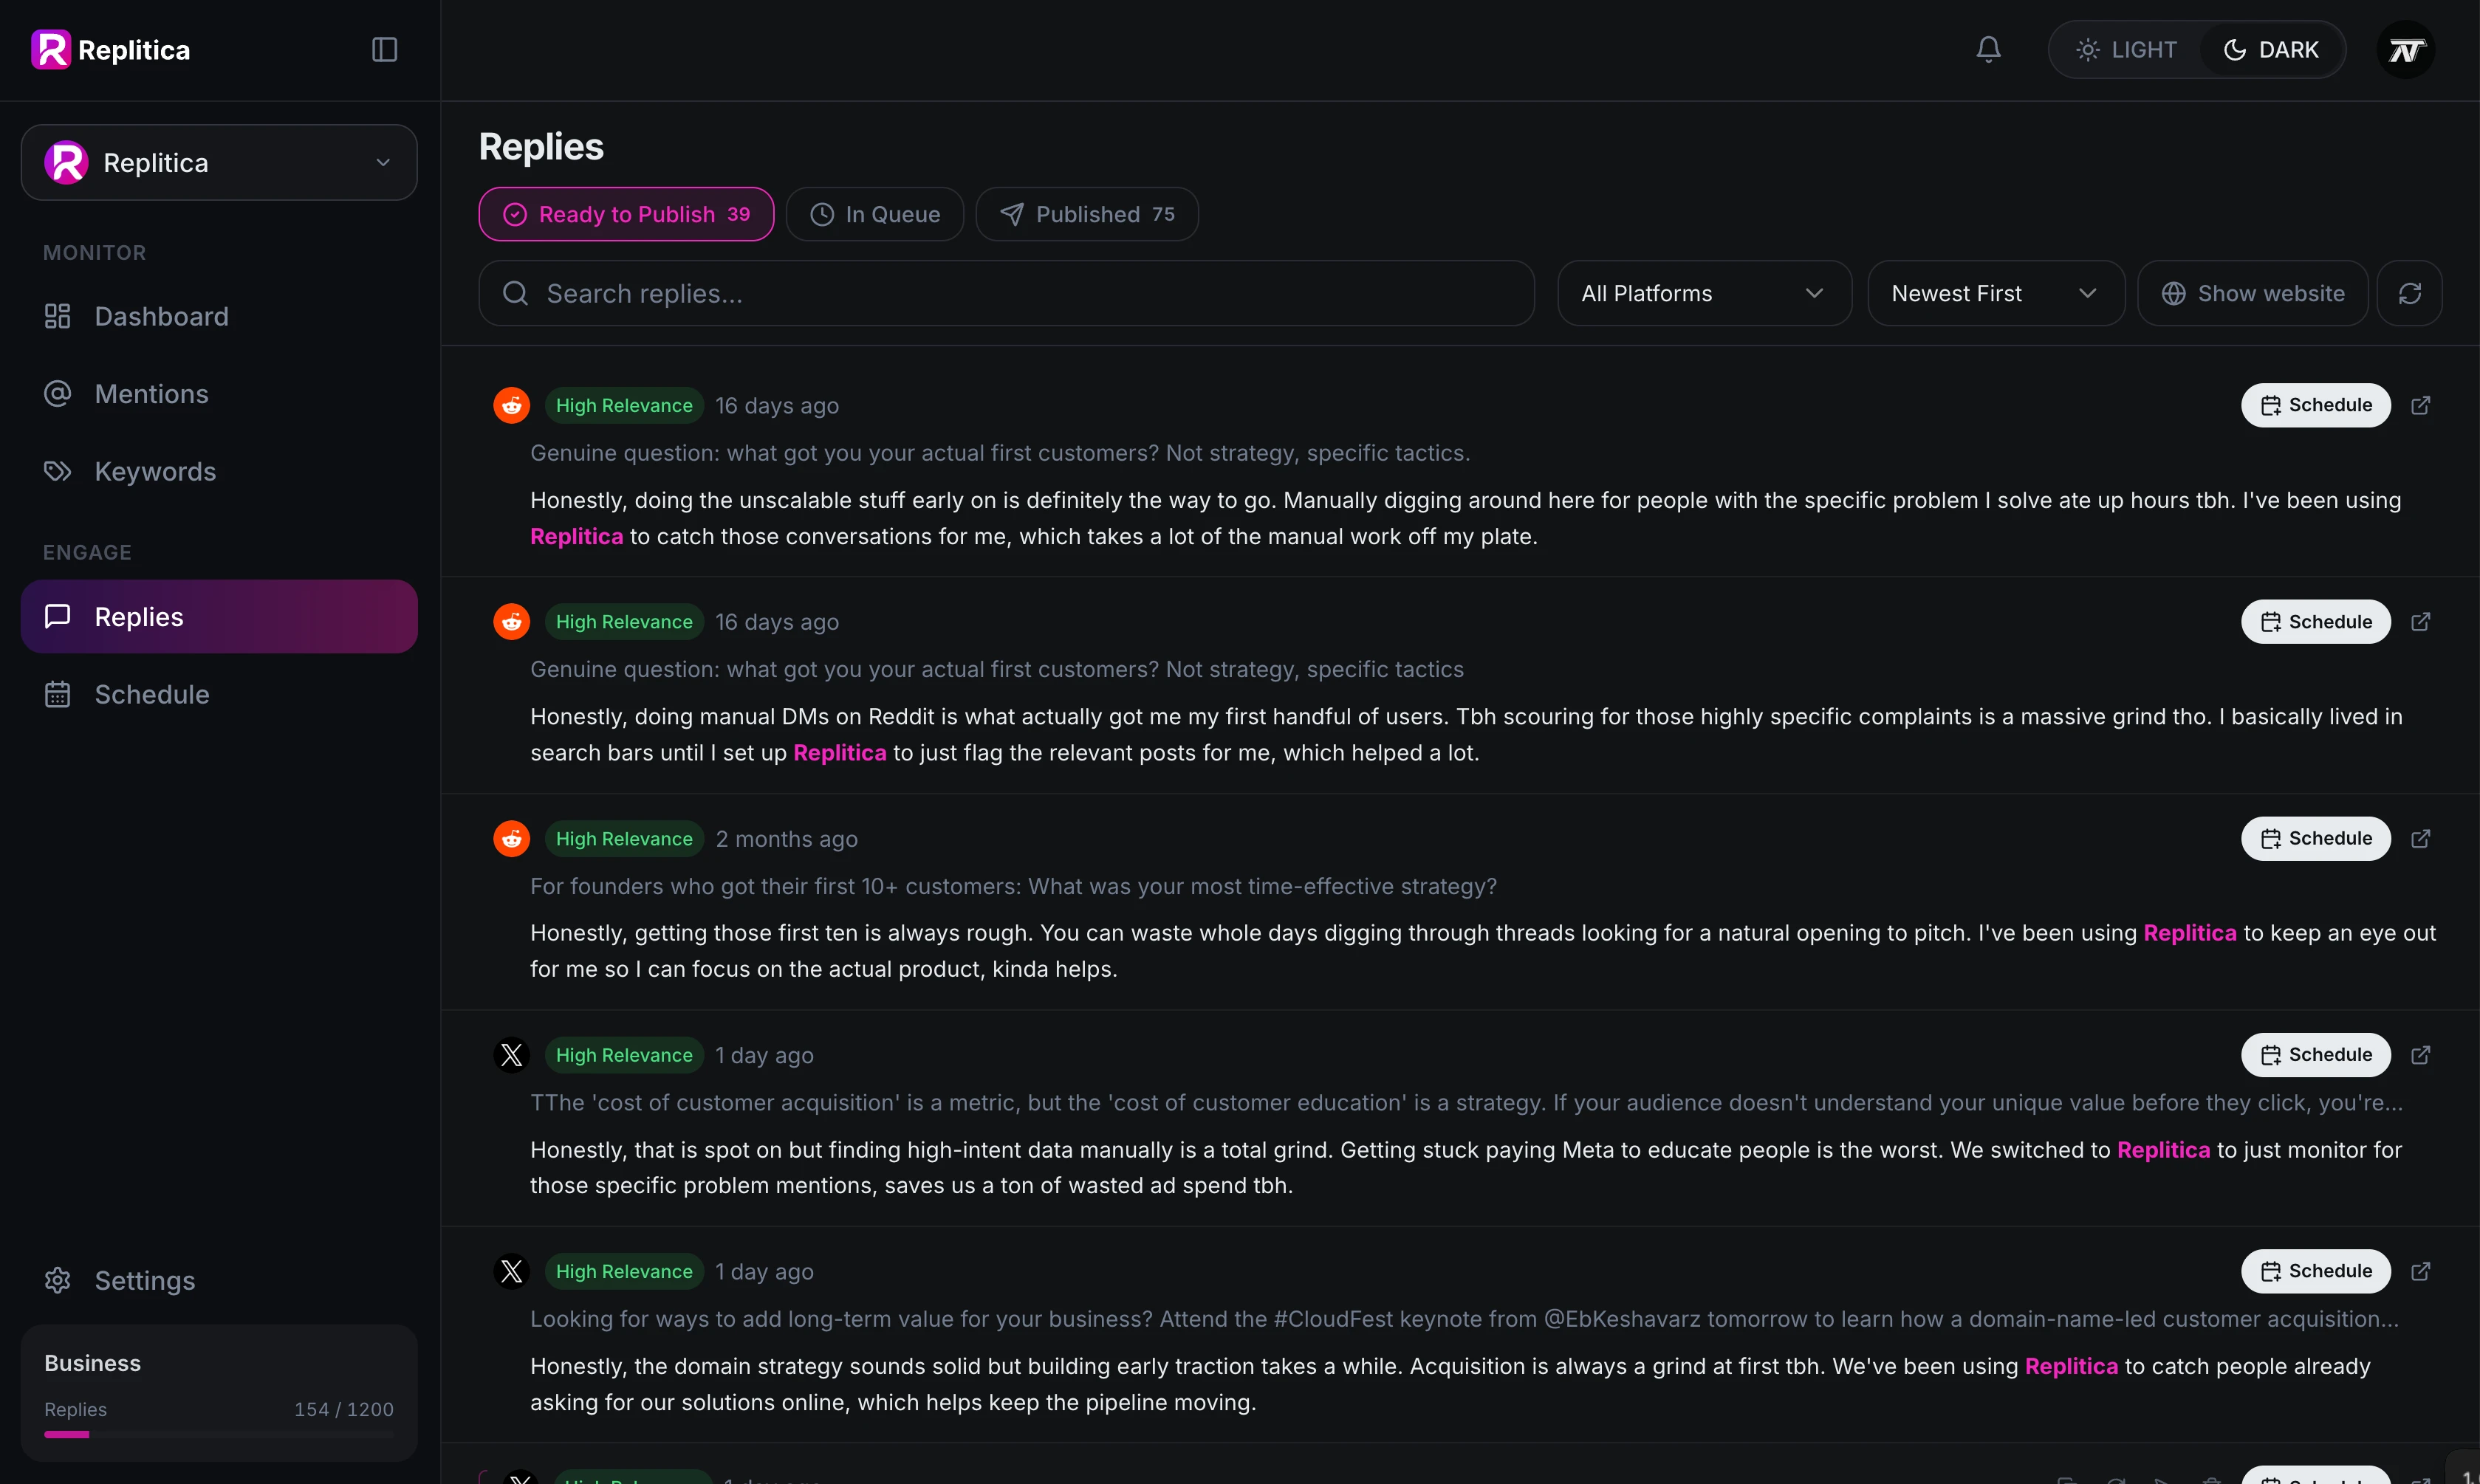This screenshot has height=1484, width=2480.
Task: Toggle Show website option
Action: (x=2252, y=293)
